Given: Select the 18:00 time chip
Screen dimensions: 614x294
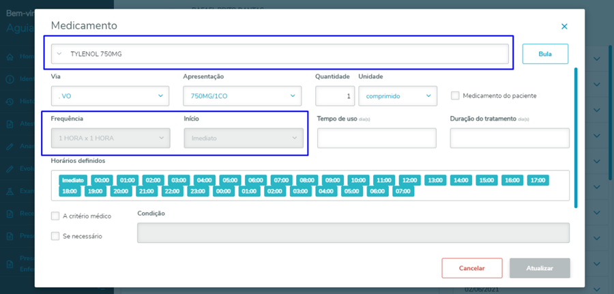Looking at the screenshot, I should coord(70,192).
